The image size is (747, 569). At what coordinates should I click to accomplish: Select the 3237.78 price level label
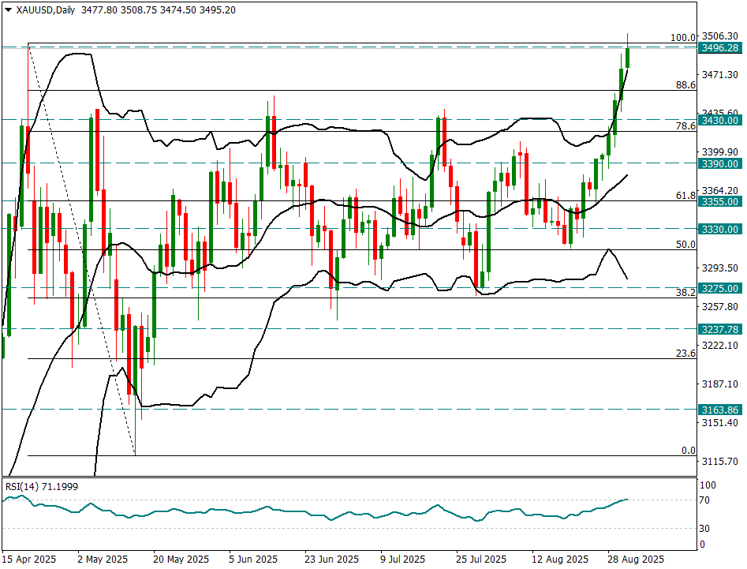(720, 329)
